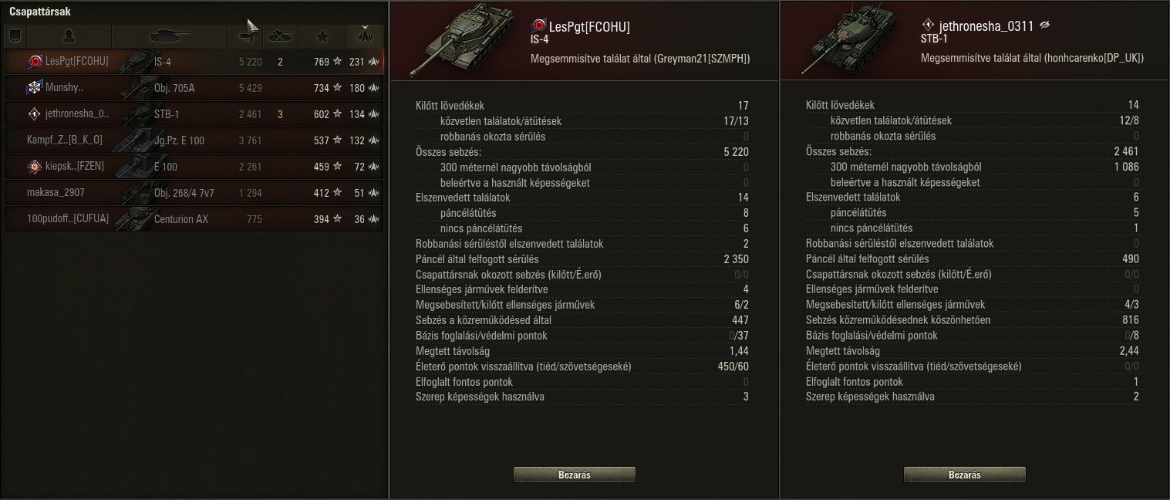Sort list by player name icon
The height and width of the screenshot is (500, 1170).
tap(69, 35)
